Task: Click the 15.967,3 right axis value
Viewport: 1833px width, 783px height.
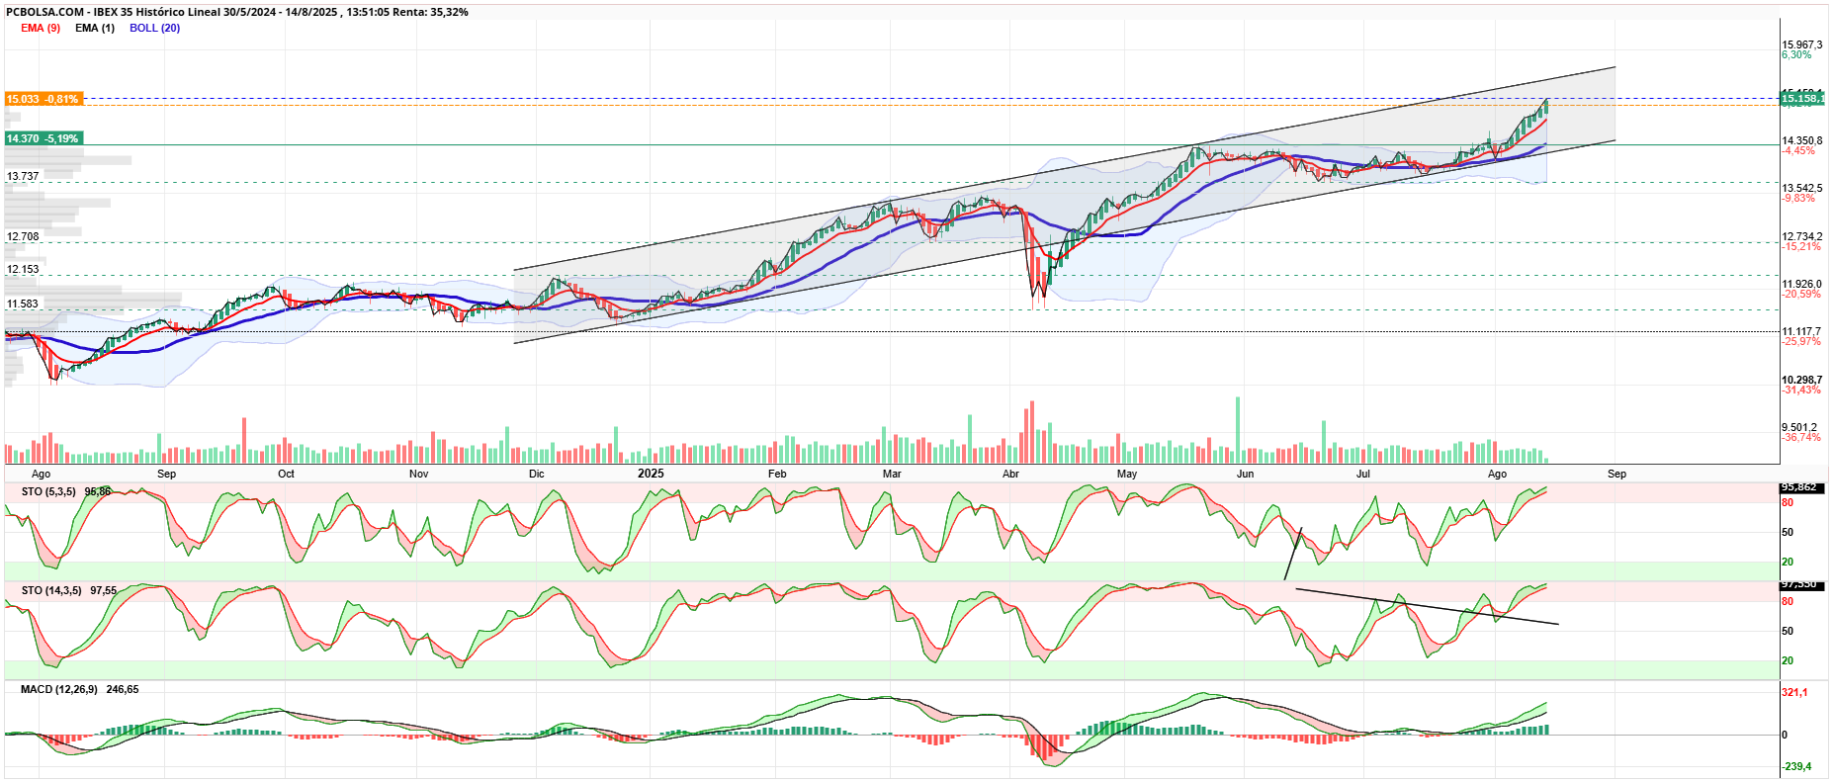Action: tap(1801, 44)
